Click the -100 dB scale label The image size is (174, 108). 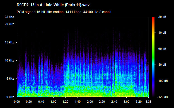[163, 81]
